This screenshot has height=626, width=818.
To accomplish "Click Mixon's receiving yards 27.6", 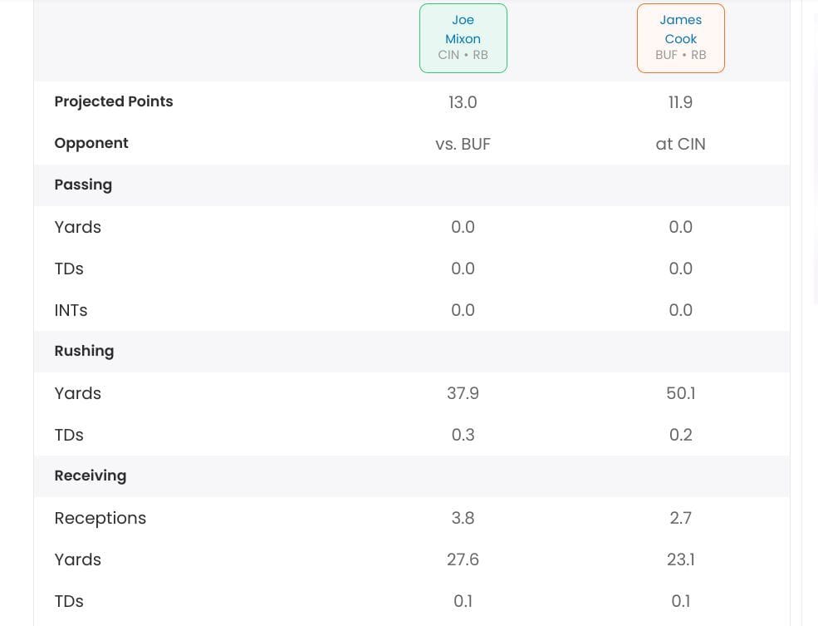I will click(x=463, y=559).
